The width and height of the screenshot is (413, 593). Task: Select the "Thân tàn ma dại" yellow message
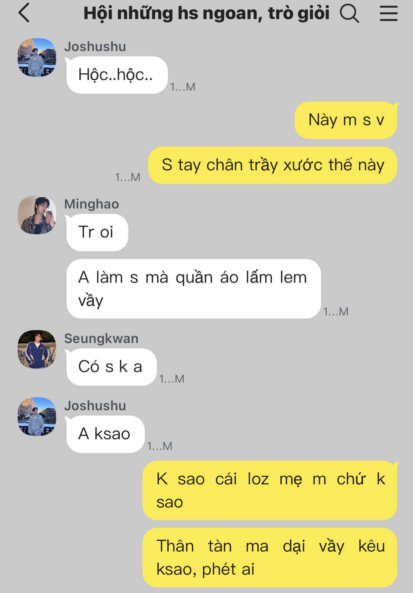(x=270, y=557)
